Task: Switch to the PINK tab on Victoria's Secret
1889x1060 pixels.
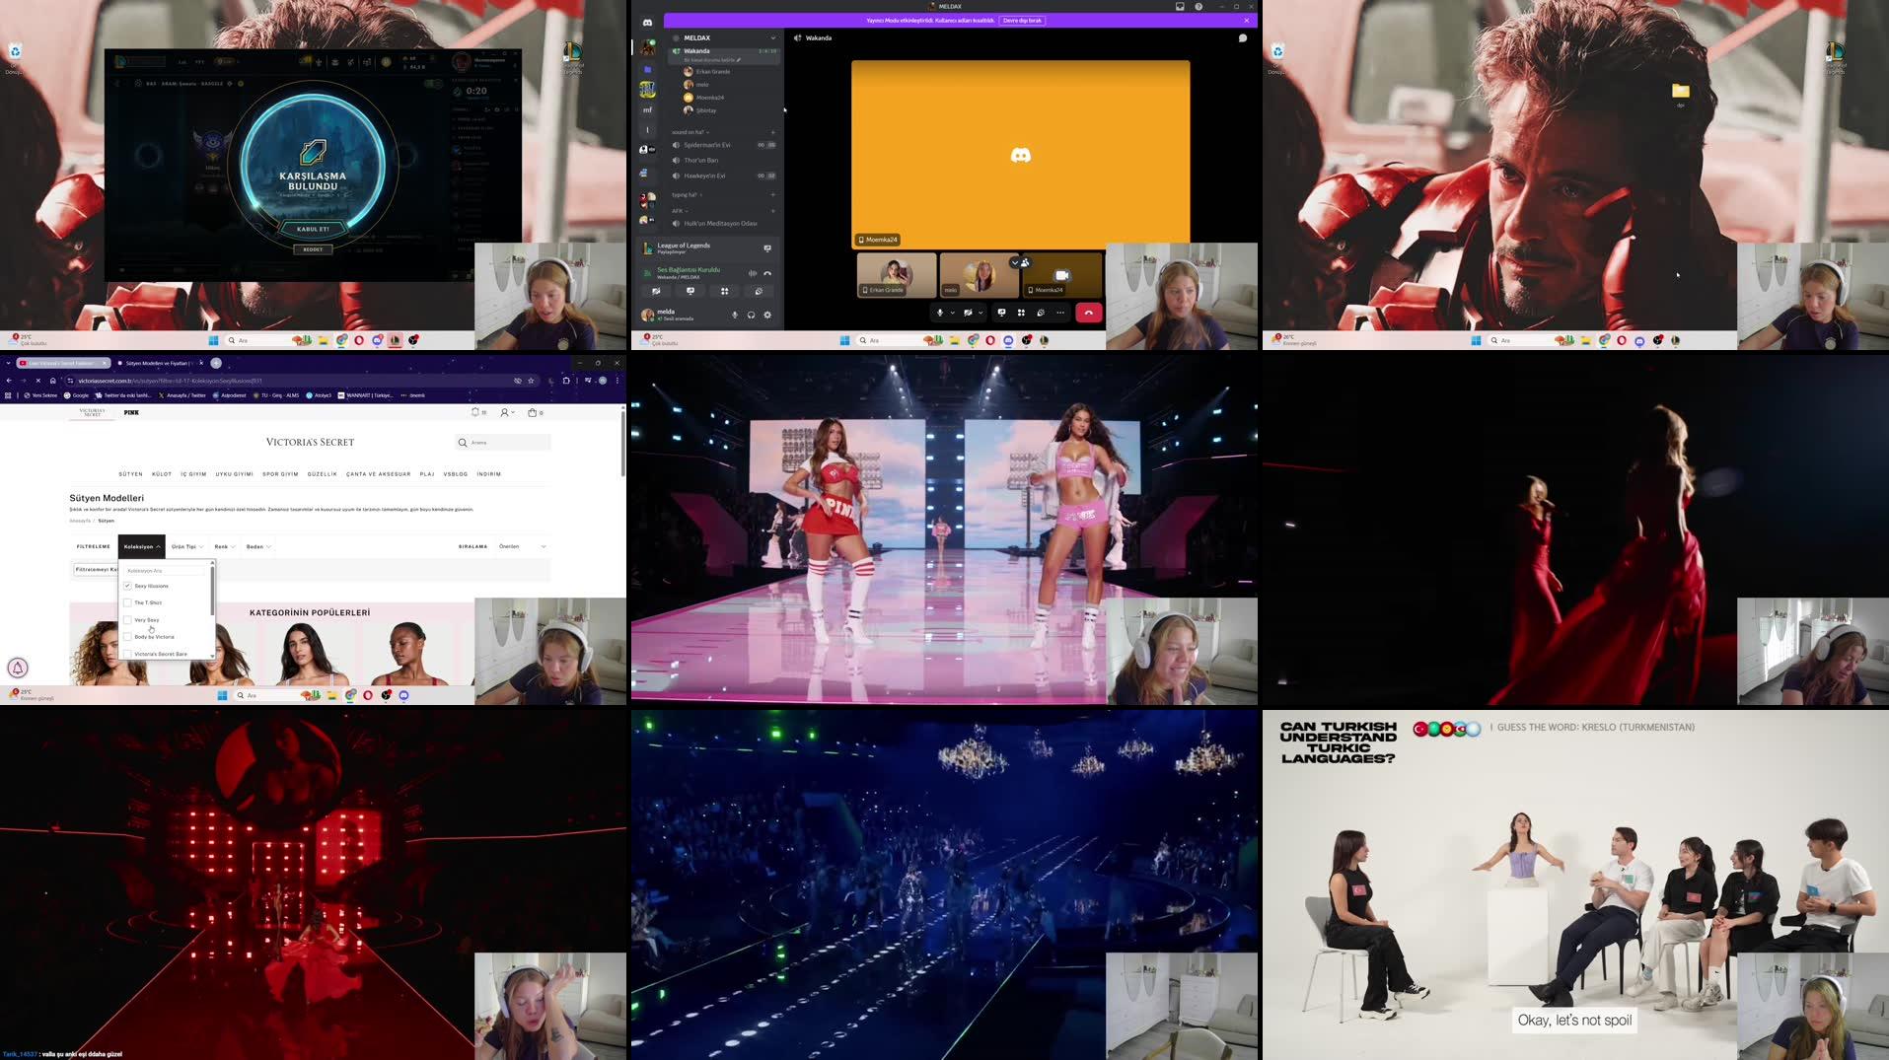Action: pyautogui.click(x=131, y=412)
